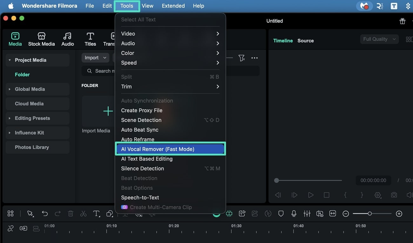Step back one frame in preview
This screenshot has height=243, width=413.
coord(278,195)
